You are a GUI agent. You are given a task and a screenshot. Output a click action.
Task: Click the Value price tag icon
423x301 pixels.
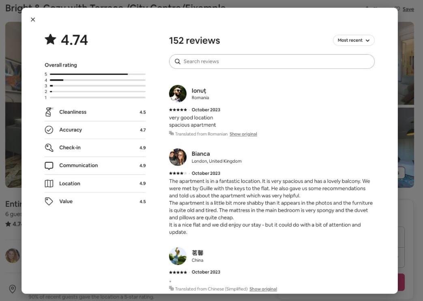[x=49, y=201]
